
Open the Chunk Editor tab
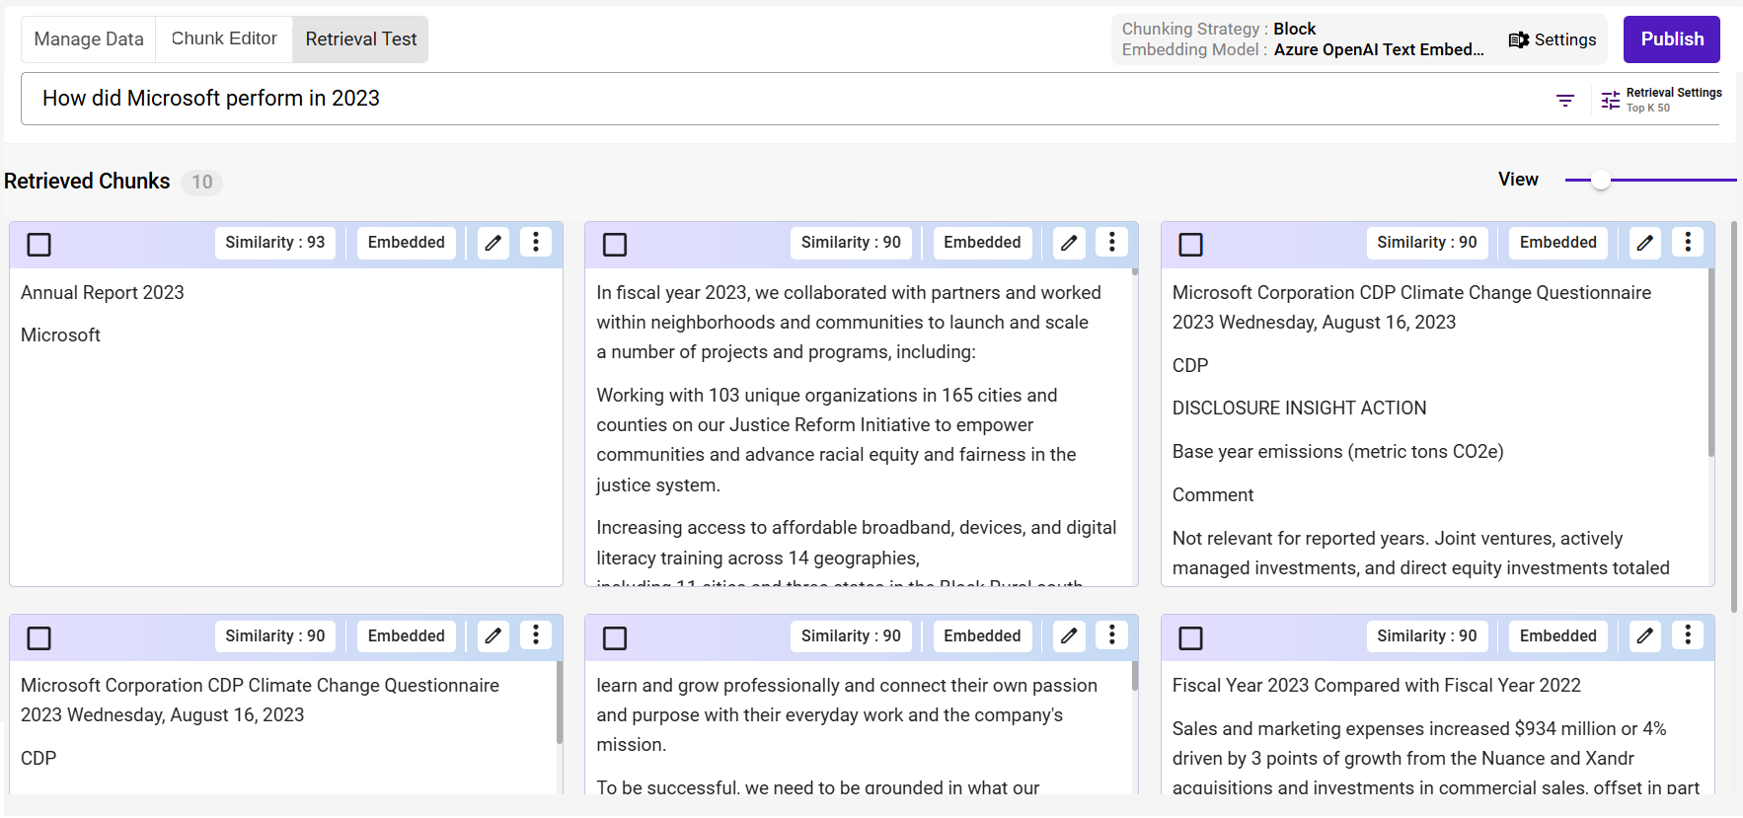coord(224,39)
